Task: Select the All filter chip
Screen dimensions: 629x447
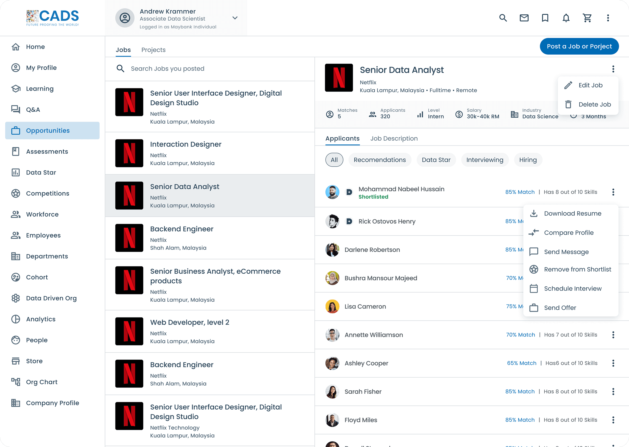Action: [x=334, y=160]
